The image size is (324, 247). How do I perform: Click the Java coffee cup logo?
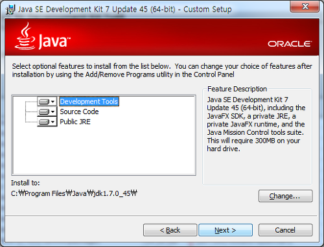(25, 36)
